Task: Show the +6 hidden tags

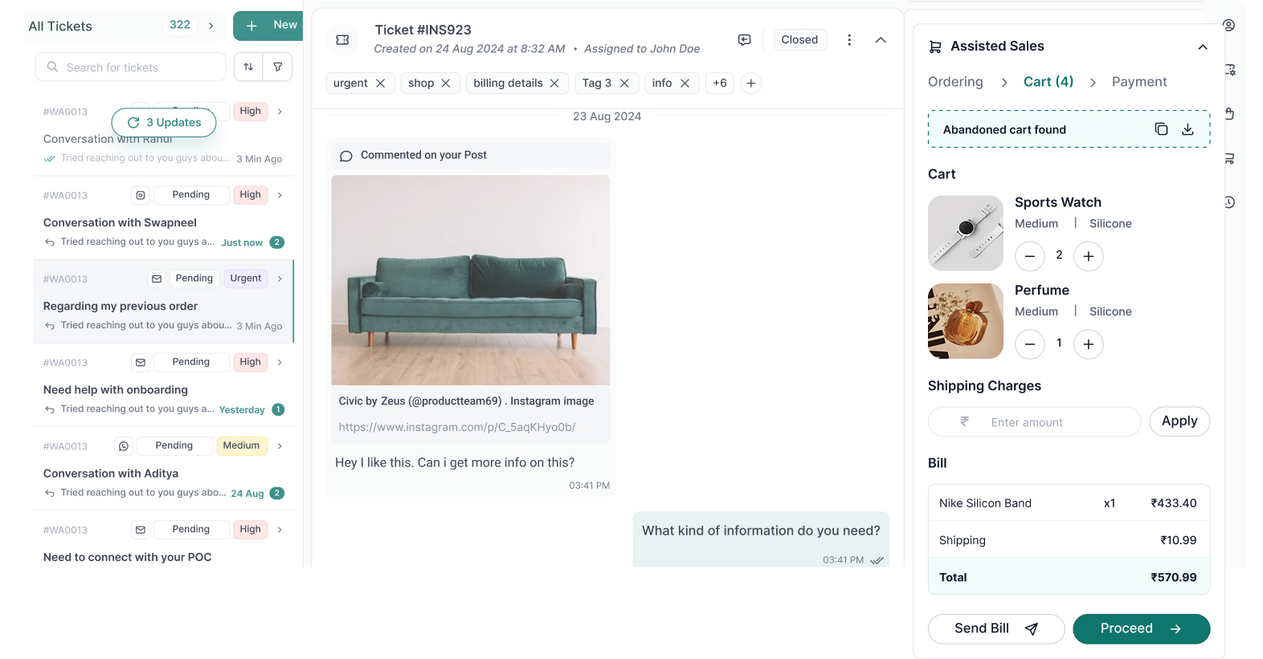Action: tap(720, 83)
